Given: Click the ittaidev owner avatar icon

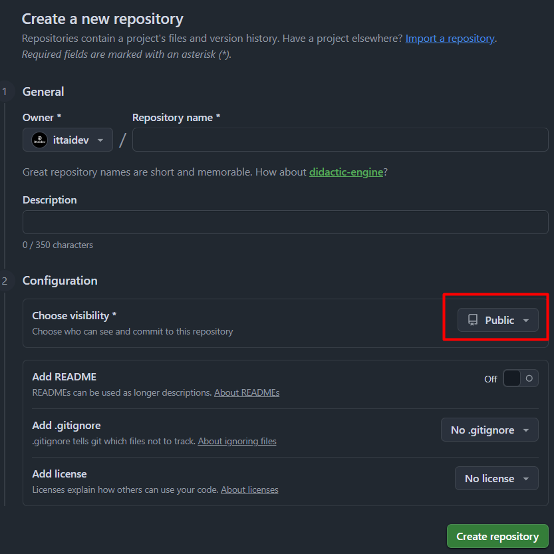Looking at the screenshot, I should click(x=39, y=140).
